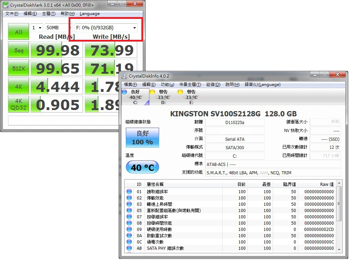Open the test count dropdown showing 1
Viewport: 350px width, 262px height.
pos(37,28)
